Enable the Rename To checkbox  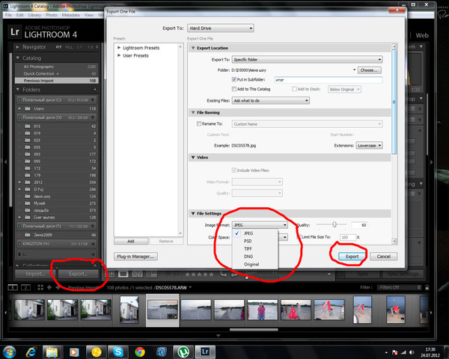[x=199, y=123]
